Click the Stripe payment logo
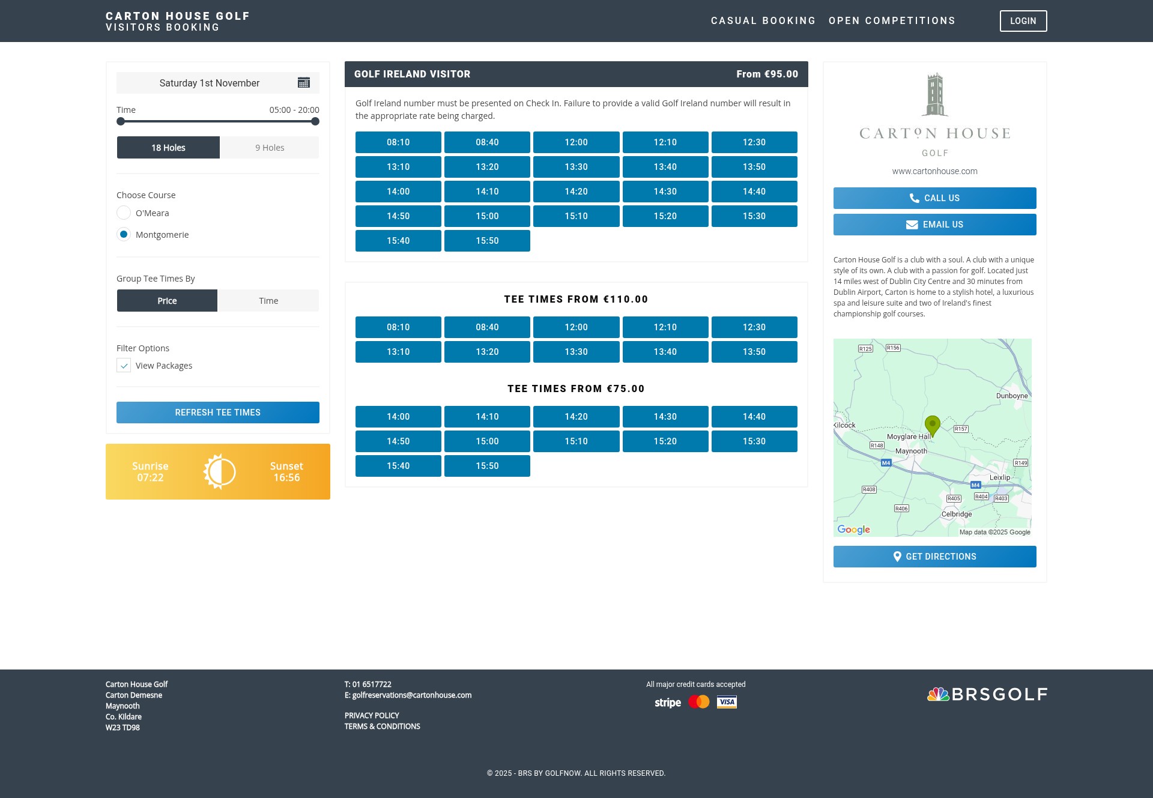This screenshot has width=1153, height=798. (x=668, y=703)
